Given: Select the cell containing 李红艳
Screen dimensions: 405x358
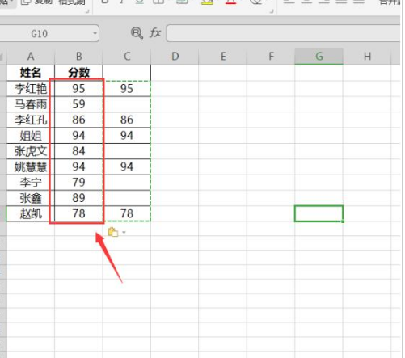Looking at the screenshot, I should (x=31, y=89).
